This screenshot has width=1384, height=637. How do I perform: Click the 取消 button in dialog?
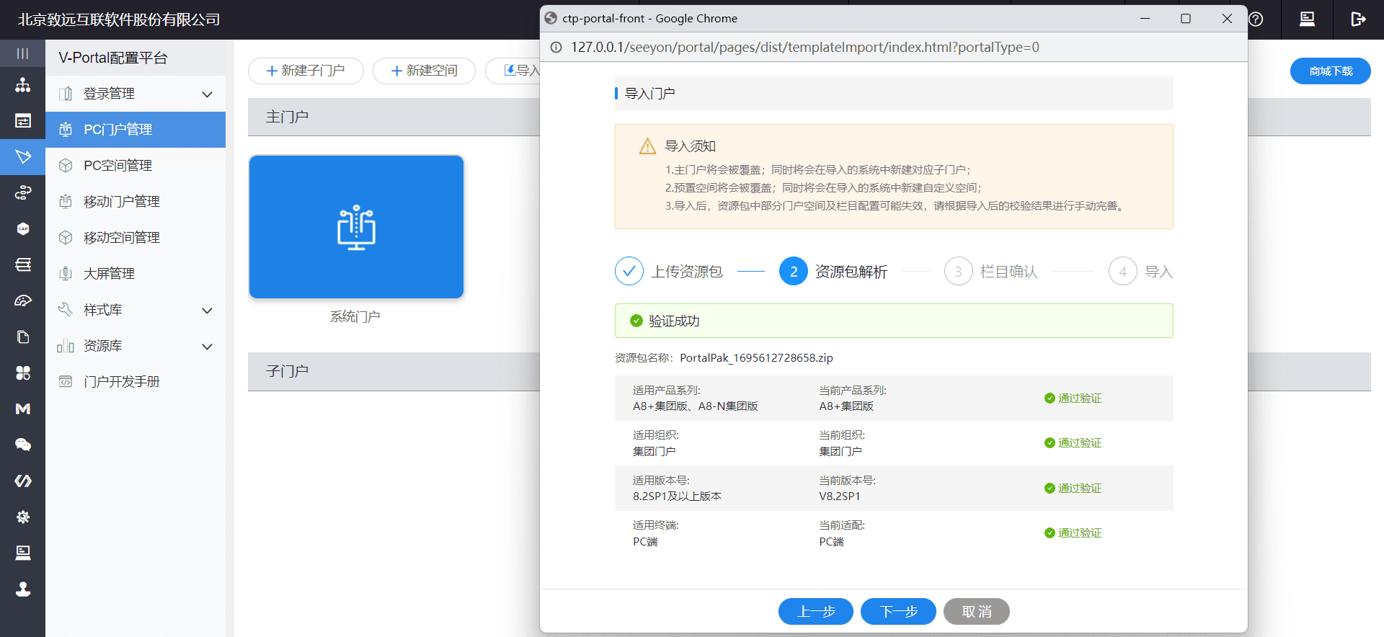(977, 612)
